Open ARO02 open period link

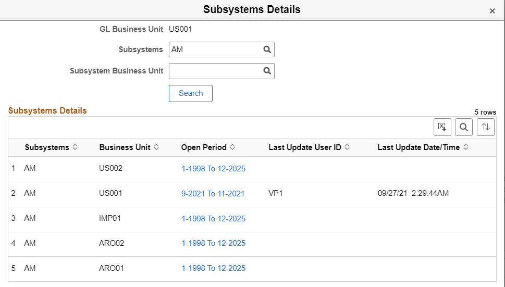pyautogui.click(x=214, y=243)
